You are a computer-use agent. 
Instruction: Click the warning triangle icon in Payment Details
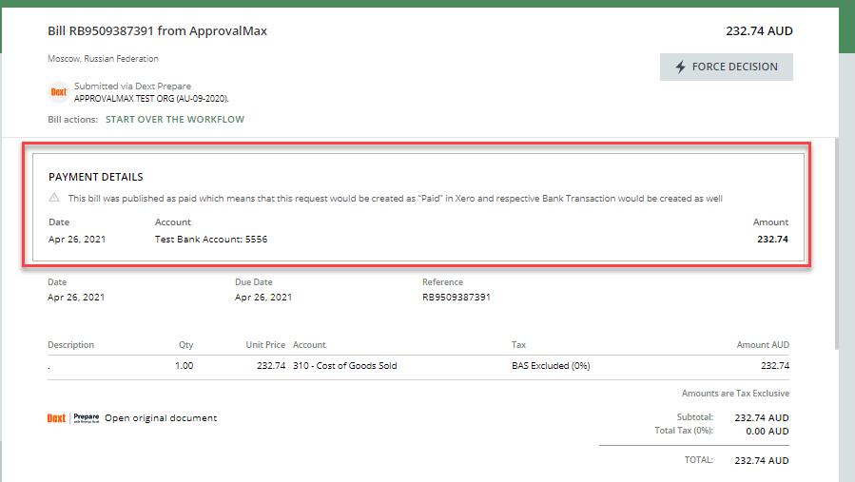coord(54,198)
